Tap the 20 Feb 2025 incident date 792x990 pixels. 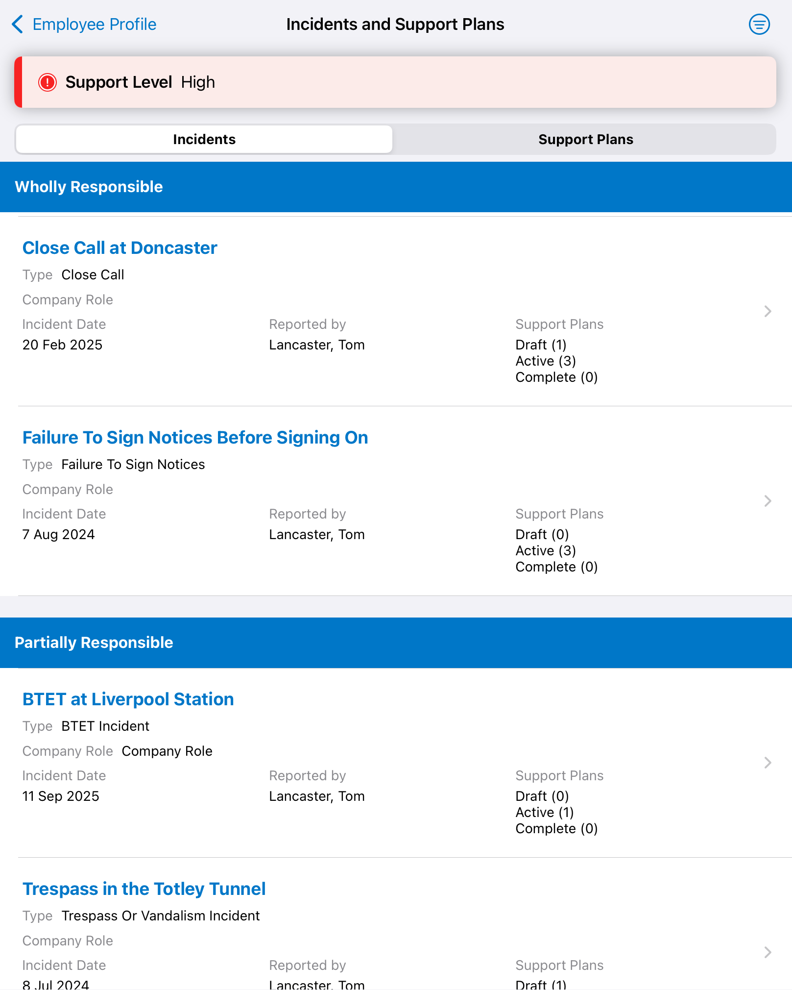62,345
